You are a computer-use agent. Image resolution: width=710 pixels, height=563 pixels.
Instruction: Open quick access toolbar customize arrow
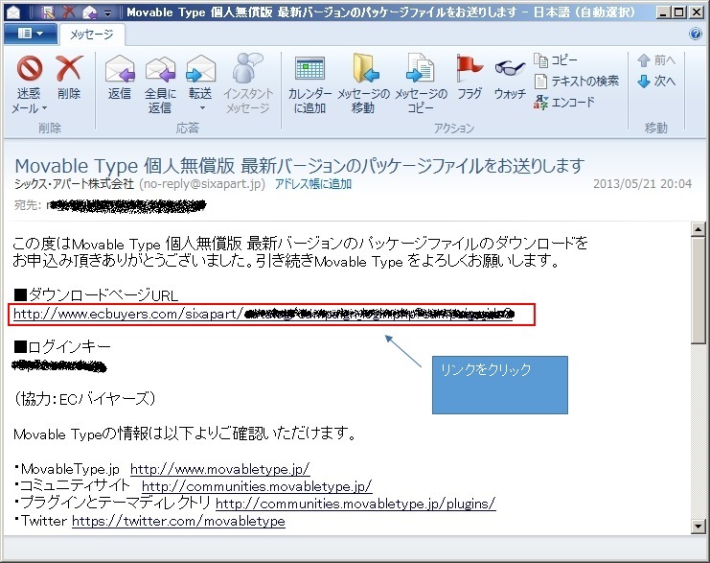pos(107,13)
